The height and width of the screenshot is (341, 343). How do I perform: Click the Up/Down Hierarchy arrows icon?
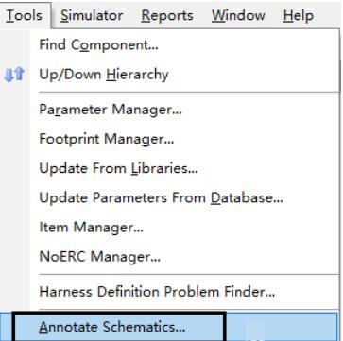(x=14, y=75)
